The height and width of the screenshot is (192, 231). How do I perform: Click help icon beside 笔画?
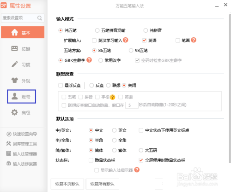point(194,40)
